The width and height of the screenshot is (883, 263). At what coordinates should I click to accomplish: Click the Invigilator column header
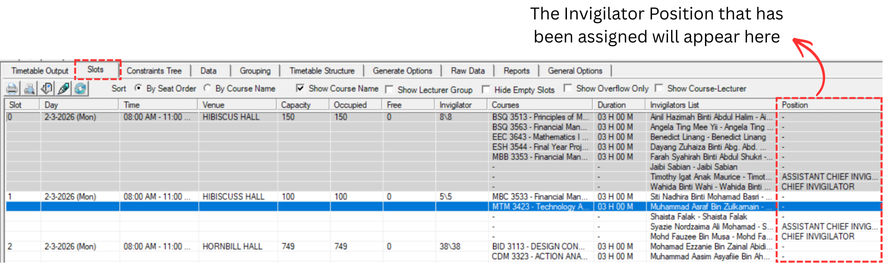[x=461, y=104]
